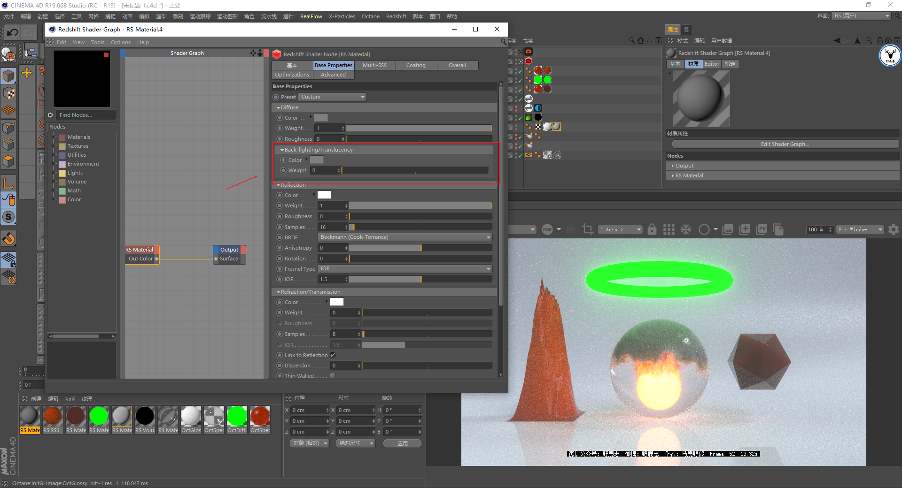Open the Reflection color swatch
Viewport: 902px width, 488px height.
click(324, 195)
